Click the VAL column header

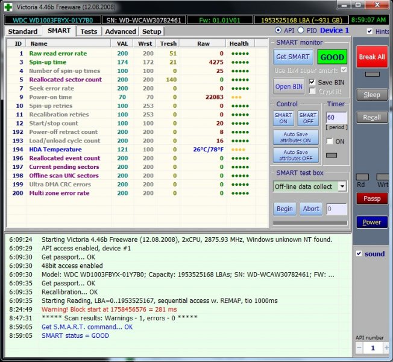coord(122,43)
